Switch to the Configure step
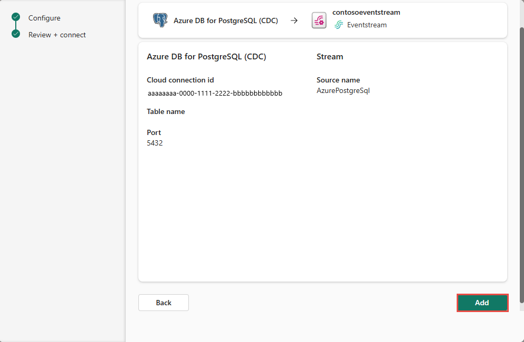 [x=44, y=17]
